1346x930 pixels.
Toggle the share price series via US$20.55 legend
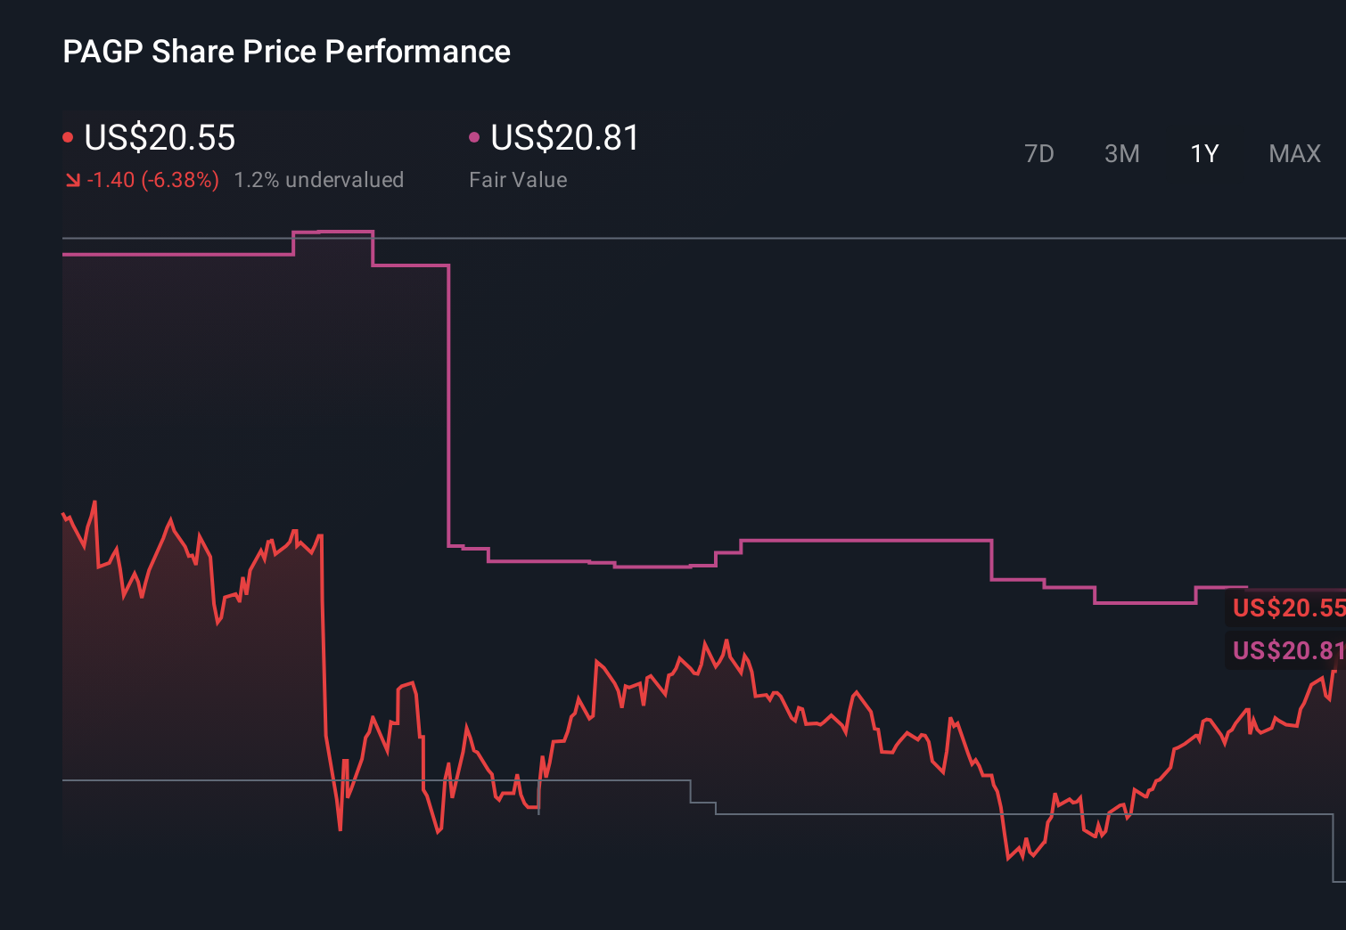[x=159, y=138]
